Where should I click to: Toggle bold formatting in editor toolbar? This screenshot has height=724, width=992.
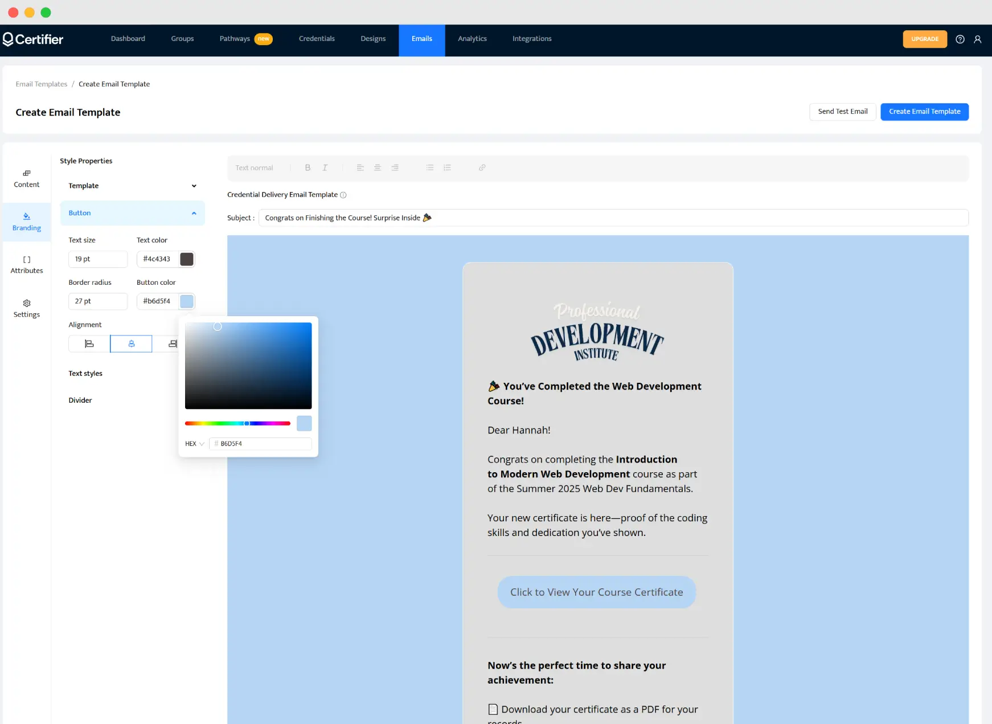coord(308,167)
